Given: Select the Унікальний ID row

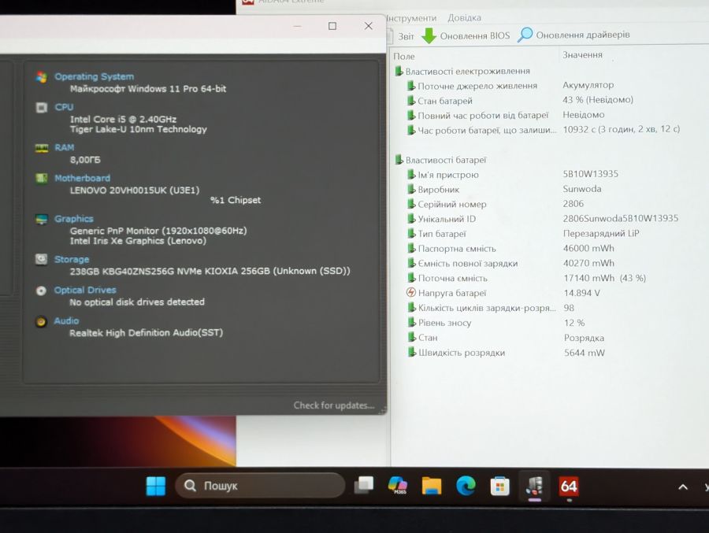Looking at the screenshot, I should (x=543, y=219).
